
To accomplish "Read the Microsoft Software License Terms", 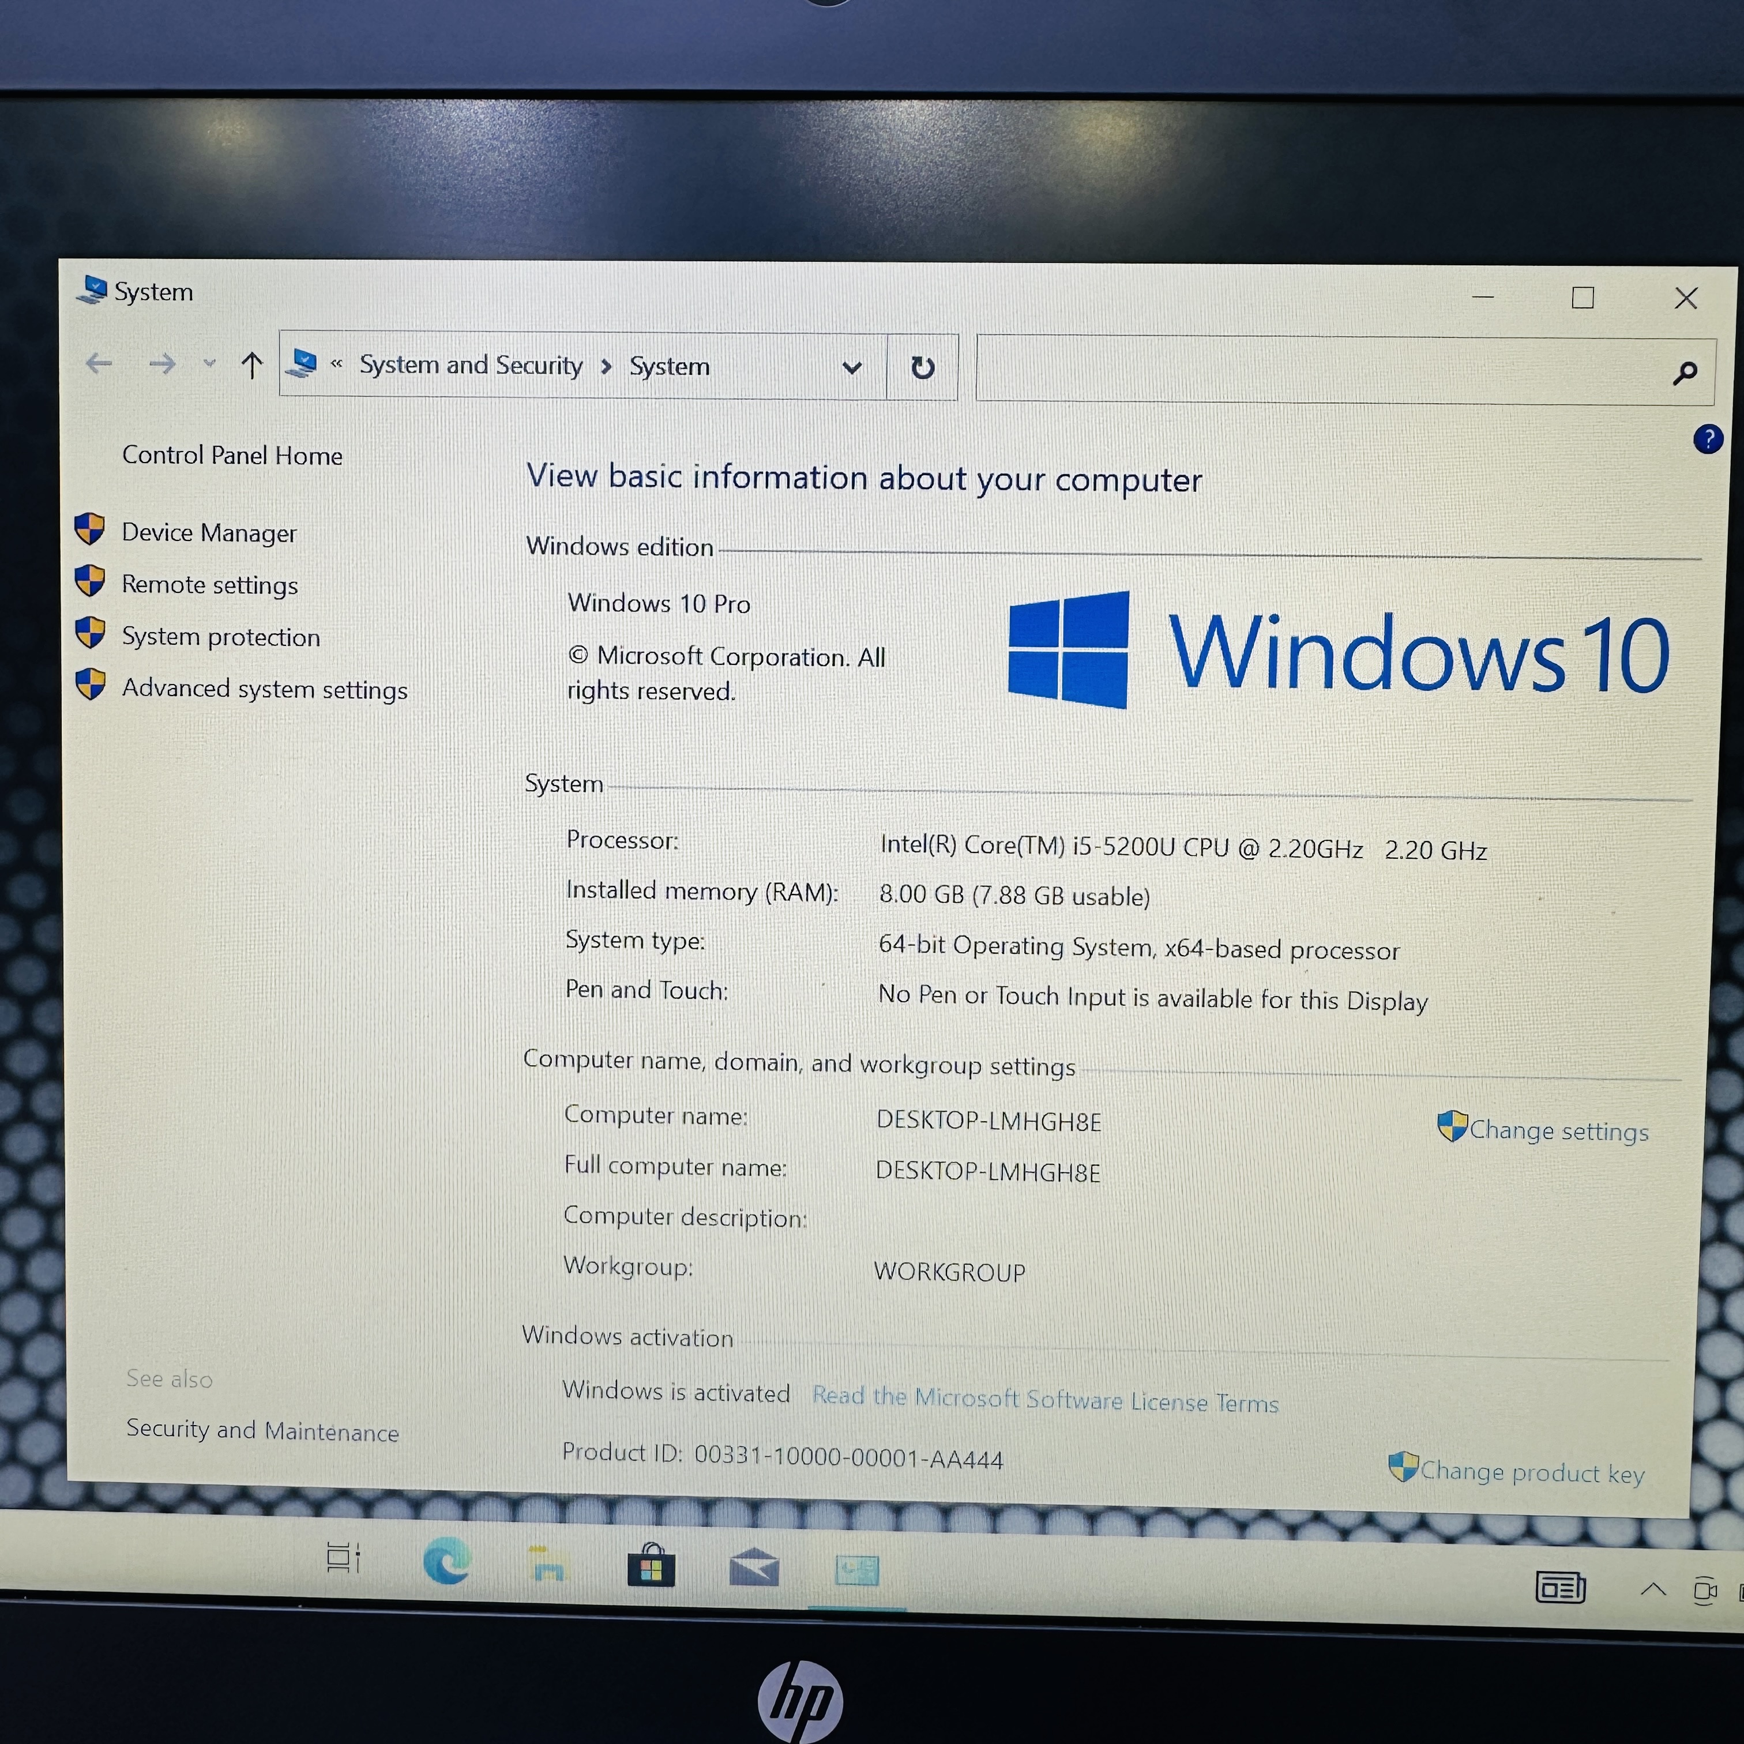I will pos(1046,1399).
